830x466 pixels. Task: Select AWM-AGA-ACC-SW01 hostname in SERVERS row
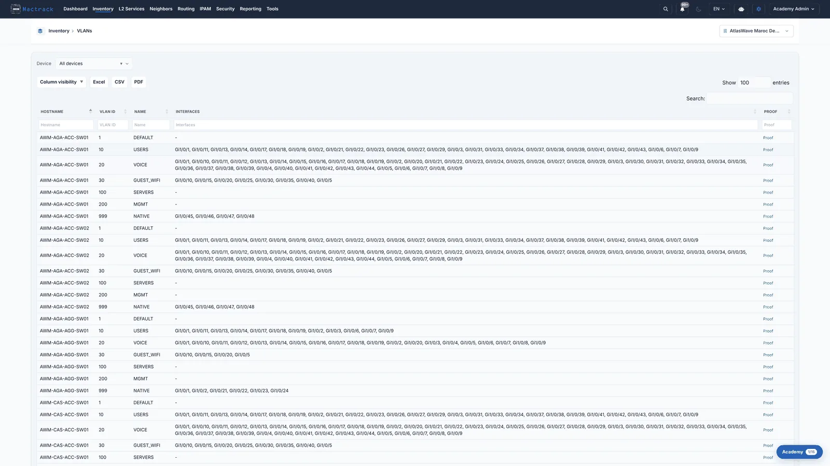[64, 193]
